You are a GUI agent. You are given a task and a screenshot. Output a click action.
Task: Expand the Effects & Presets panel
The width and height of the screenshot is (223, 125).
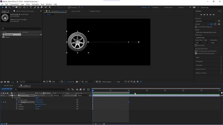[x=201, y=73]
